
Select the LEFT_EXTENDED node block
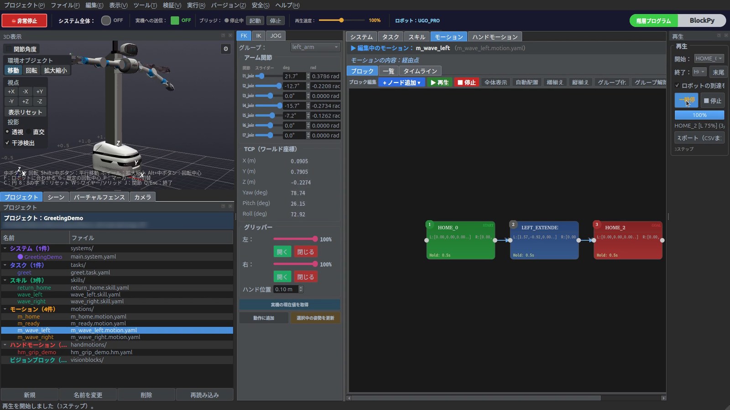[544, 240]
